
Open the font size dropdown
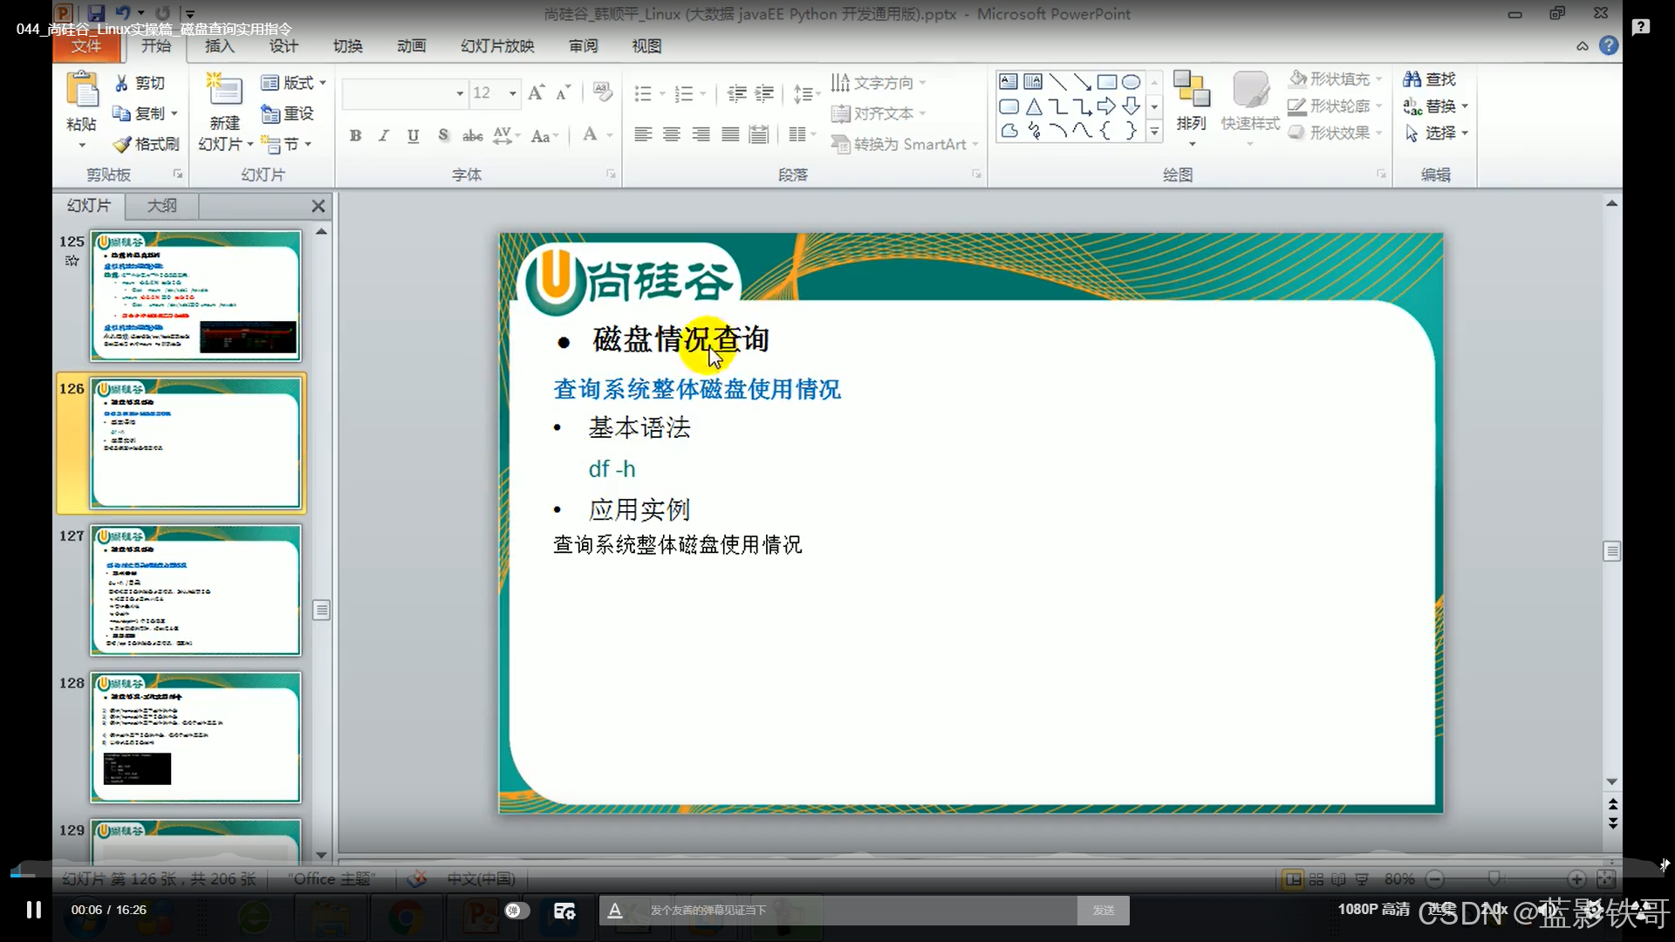(513, 93)
